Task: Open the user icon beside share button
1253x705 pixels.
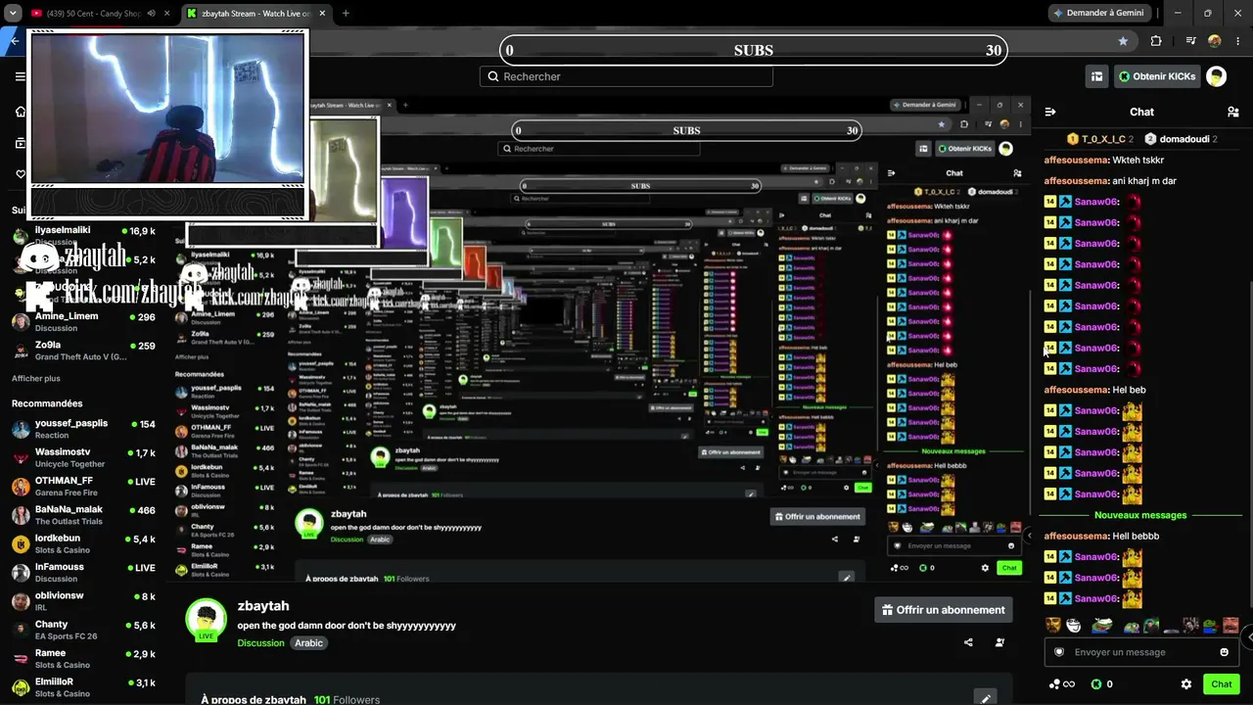Action: point(999,642)
